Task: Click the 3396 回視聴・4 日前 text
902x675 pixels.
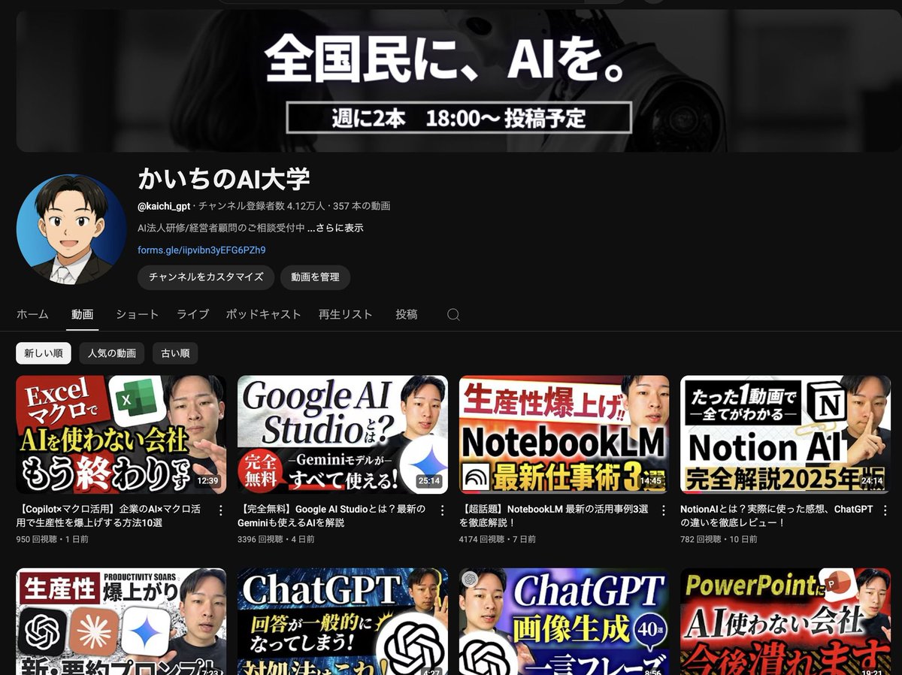Action: (x=276, y=540)
